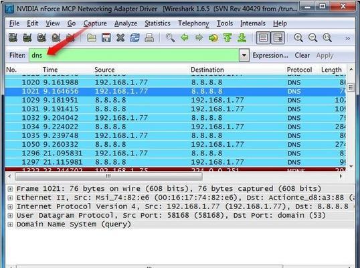Sort by the Length column header
The image size is (360, 268).
[x=331, y=70]
